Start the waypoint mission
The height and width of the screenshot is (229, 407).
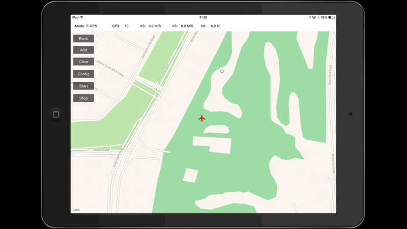(x=83, y=86)
